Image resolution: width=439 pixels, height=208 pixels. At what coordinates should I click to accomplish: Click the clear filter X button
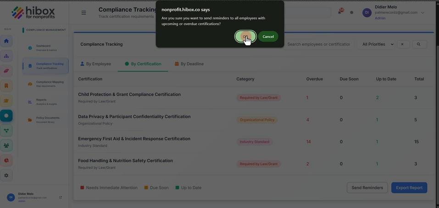coord(402,44)
